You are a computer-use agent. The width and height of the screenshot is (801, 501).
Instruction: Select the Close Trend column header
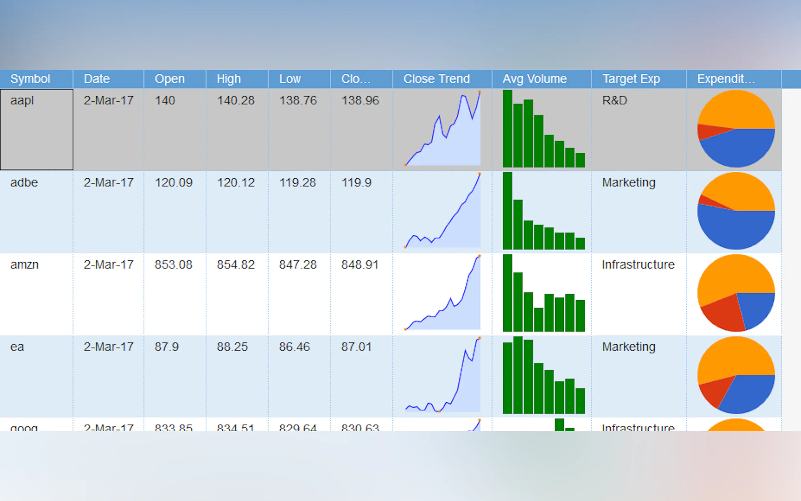(436, 79)
